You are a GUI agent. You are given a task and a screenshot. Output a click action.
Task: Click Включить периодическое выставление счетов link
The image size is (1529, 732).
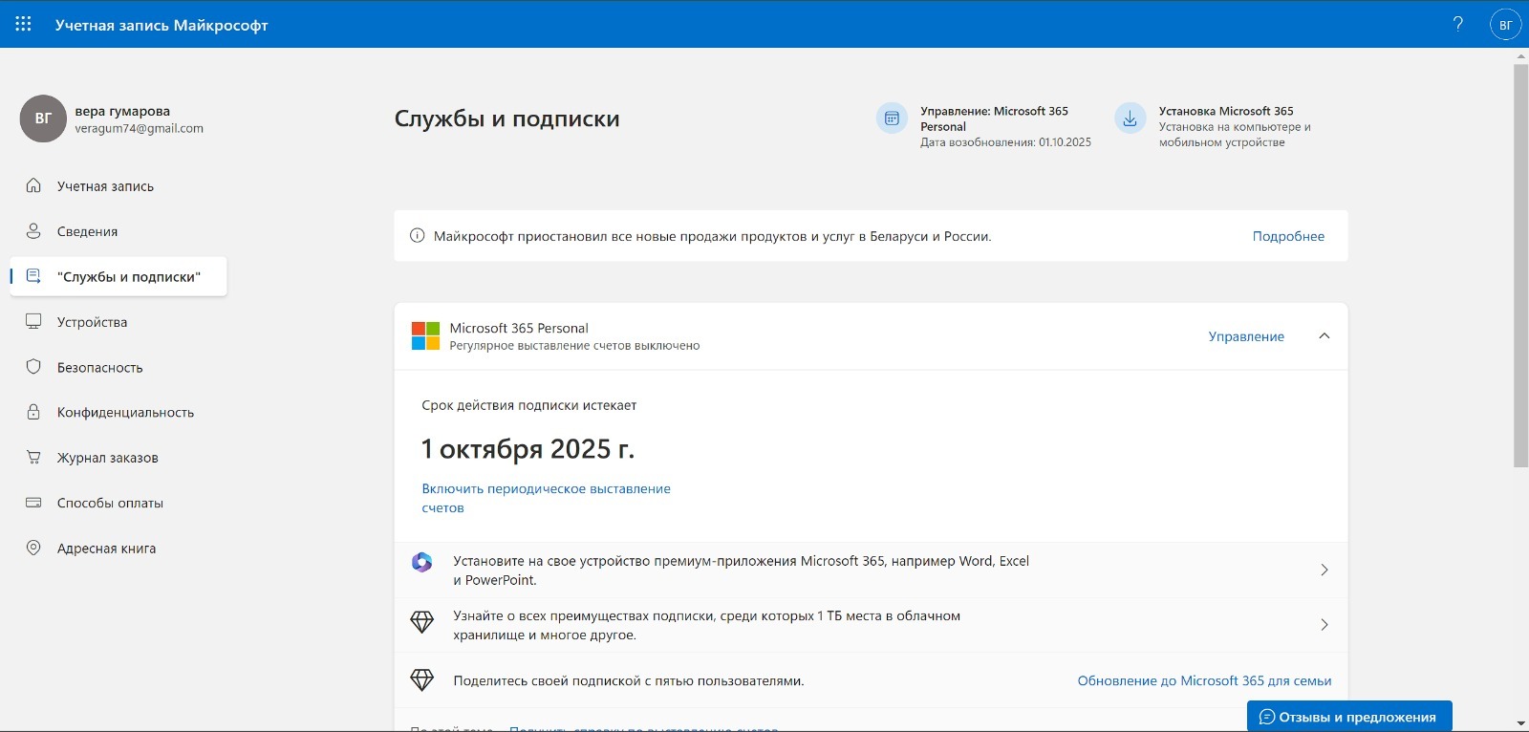546,498
